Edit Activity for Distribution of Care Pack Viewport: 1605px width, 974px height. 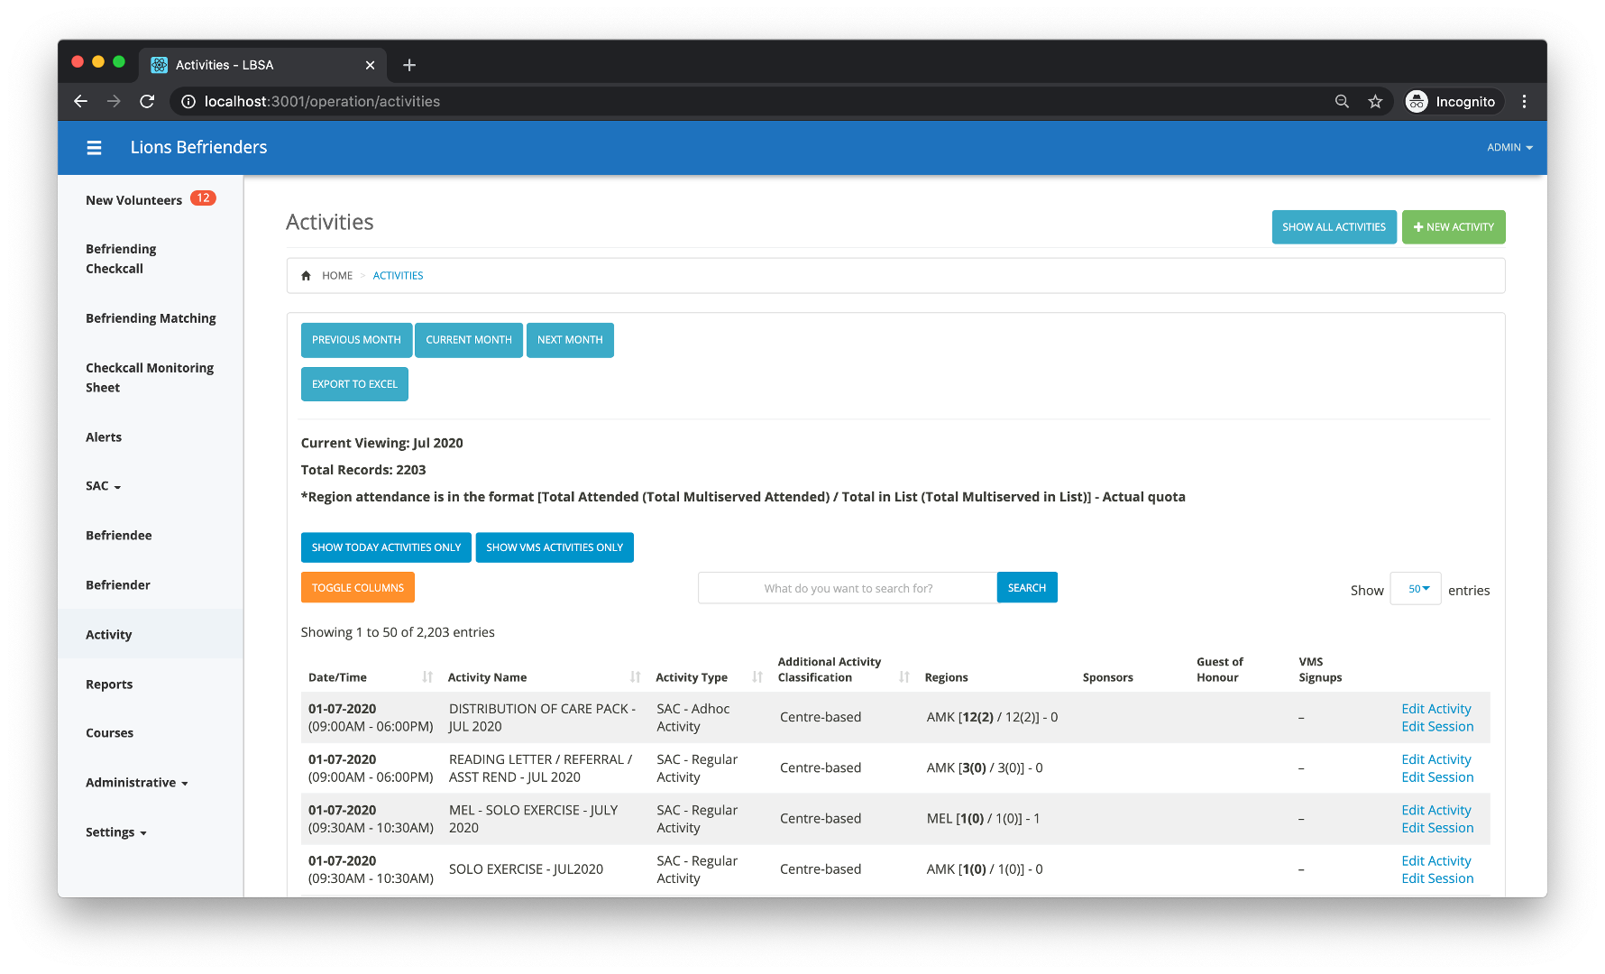pos(1436,709)
